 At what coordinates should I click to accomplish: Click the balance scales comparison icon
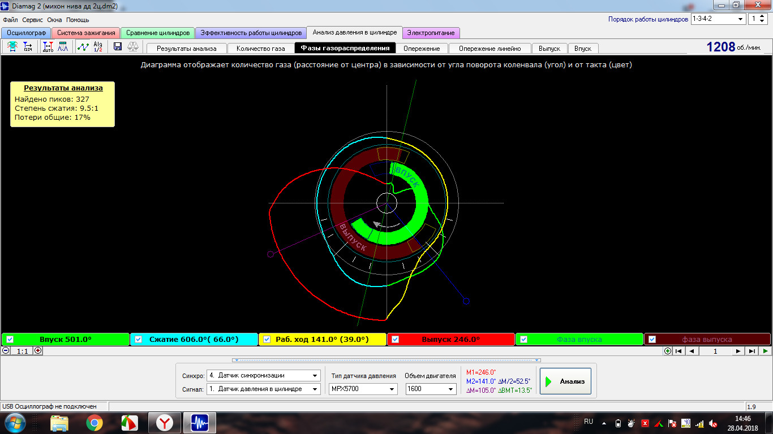pos(133,47)
